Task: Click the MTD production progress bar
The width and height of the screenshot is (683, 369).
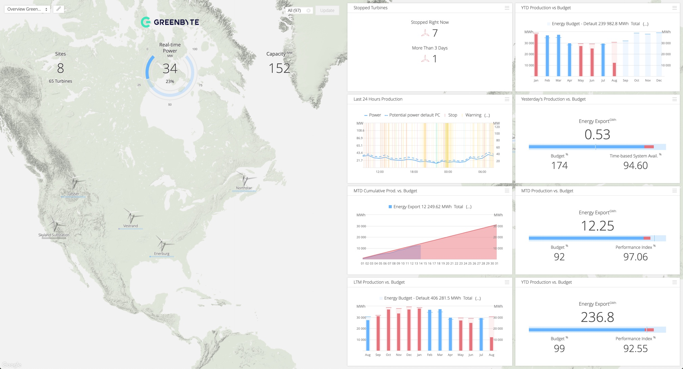Action: click(597, 238)
